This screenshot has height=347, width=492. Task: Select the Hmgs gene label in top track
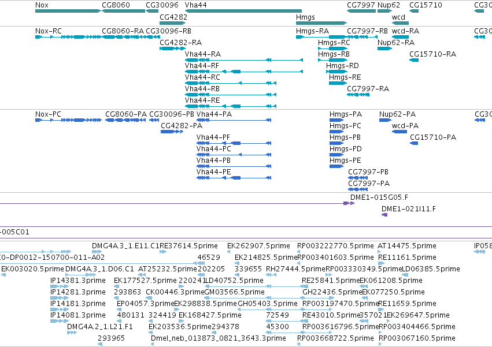coord(305,17)
